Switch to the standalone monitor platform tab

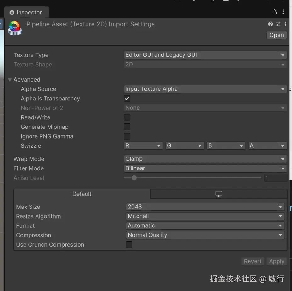(219, 194)
